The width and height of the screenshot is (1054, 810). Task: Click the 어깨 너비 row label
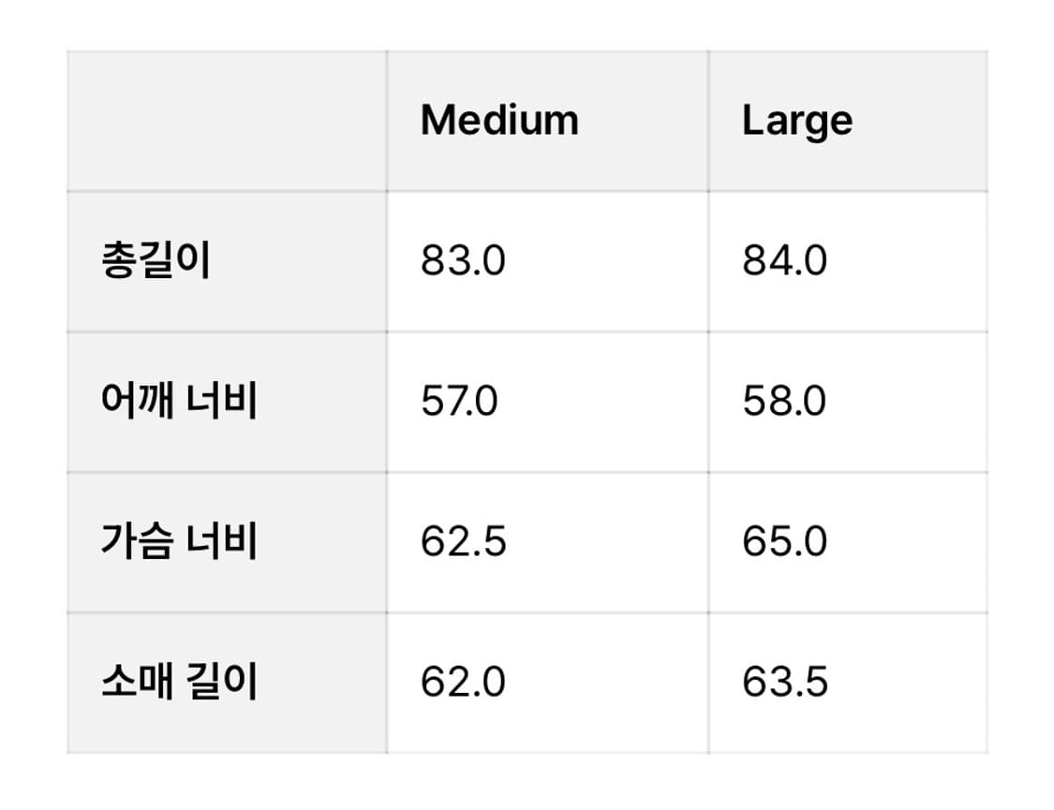click(x=179, y=401)
